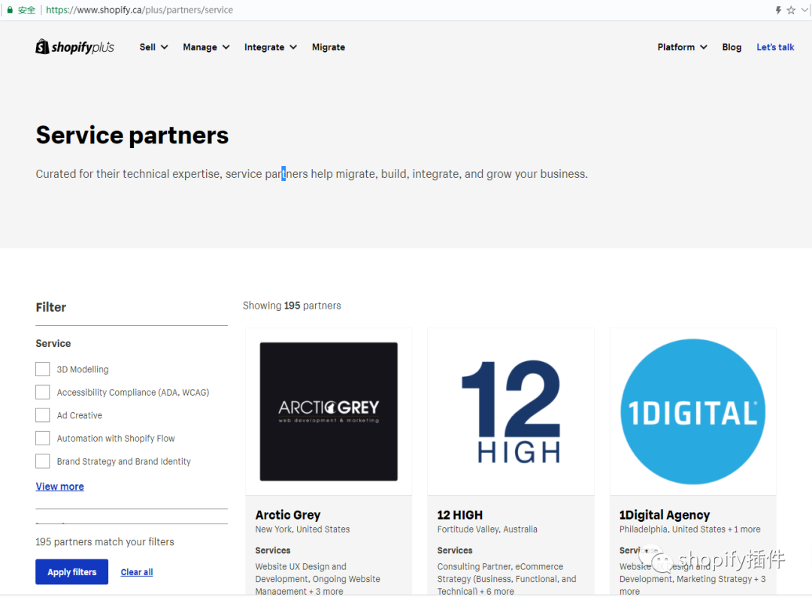Click 'Fortitude Valley, Australia' location text
The width and height of the screenshot is (812, 597).
click(487, 529)
